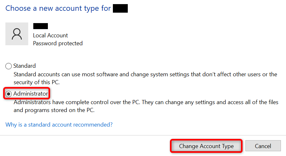Click the Standard option label text
This screenshot has height=156, width=286.
point(24,66)
